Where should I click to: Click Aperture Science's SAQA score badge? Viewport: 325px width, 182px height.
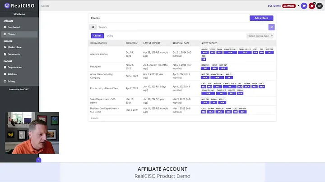point(219,53)
